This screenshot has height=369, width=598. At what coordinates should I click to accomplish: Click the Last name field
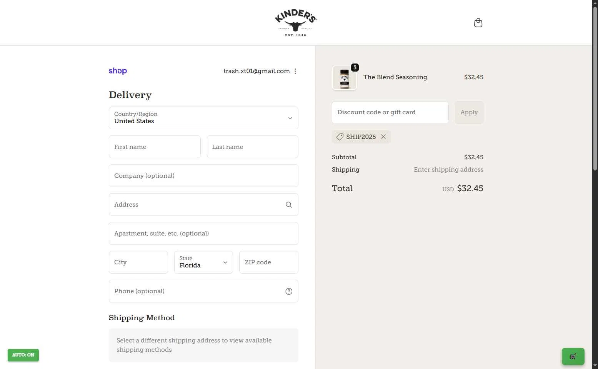(252, 147)
